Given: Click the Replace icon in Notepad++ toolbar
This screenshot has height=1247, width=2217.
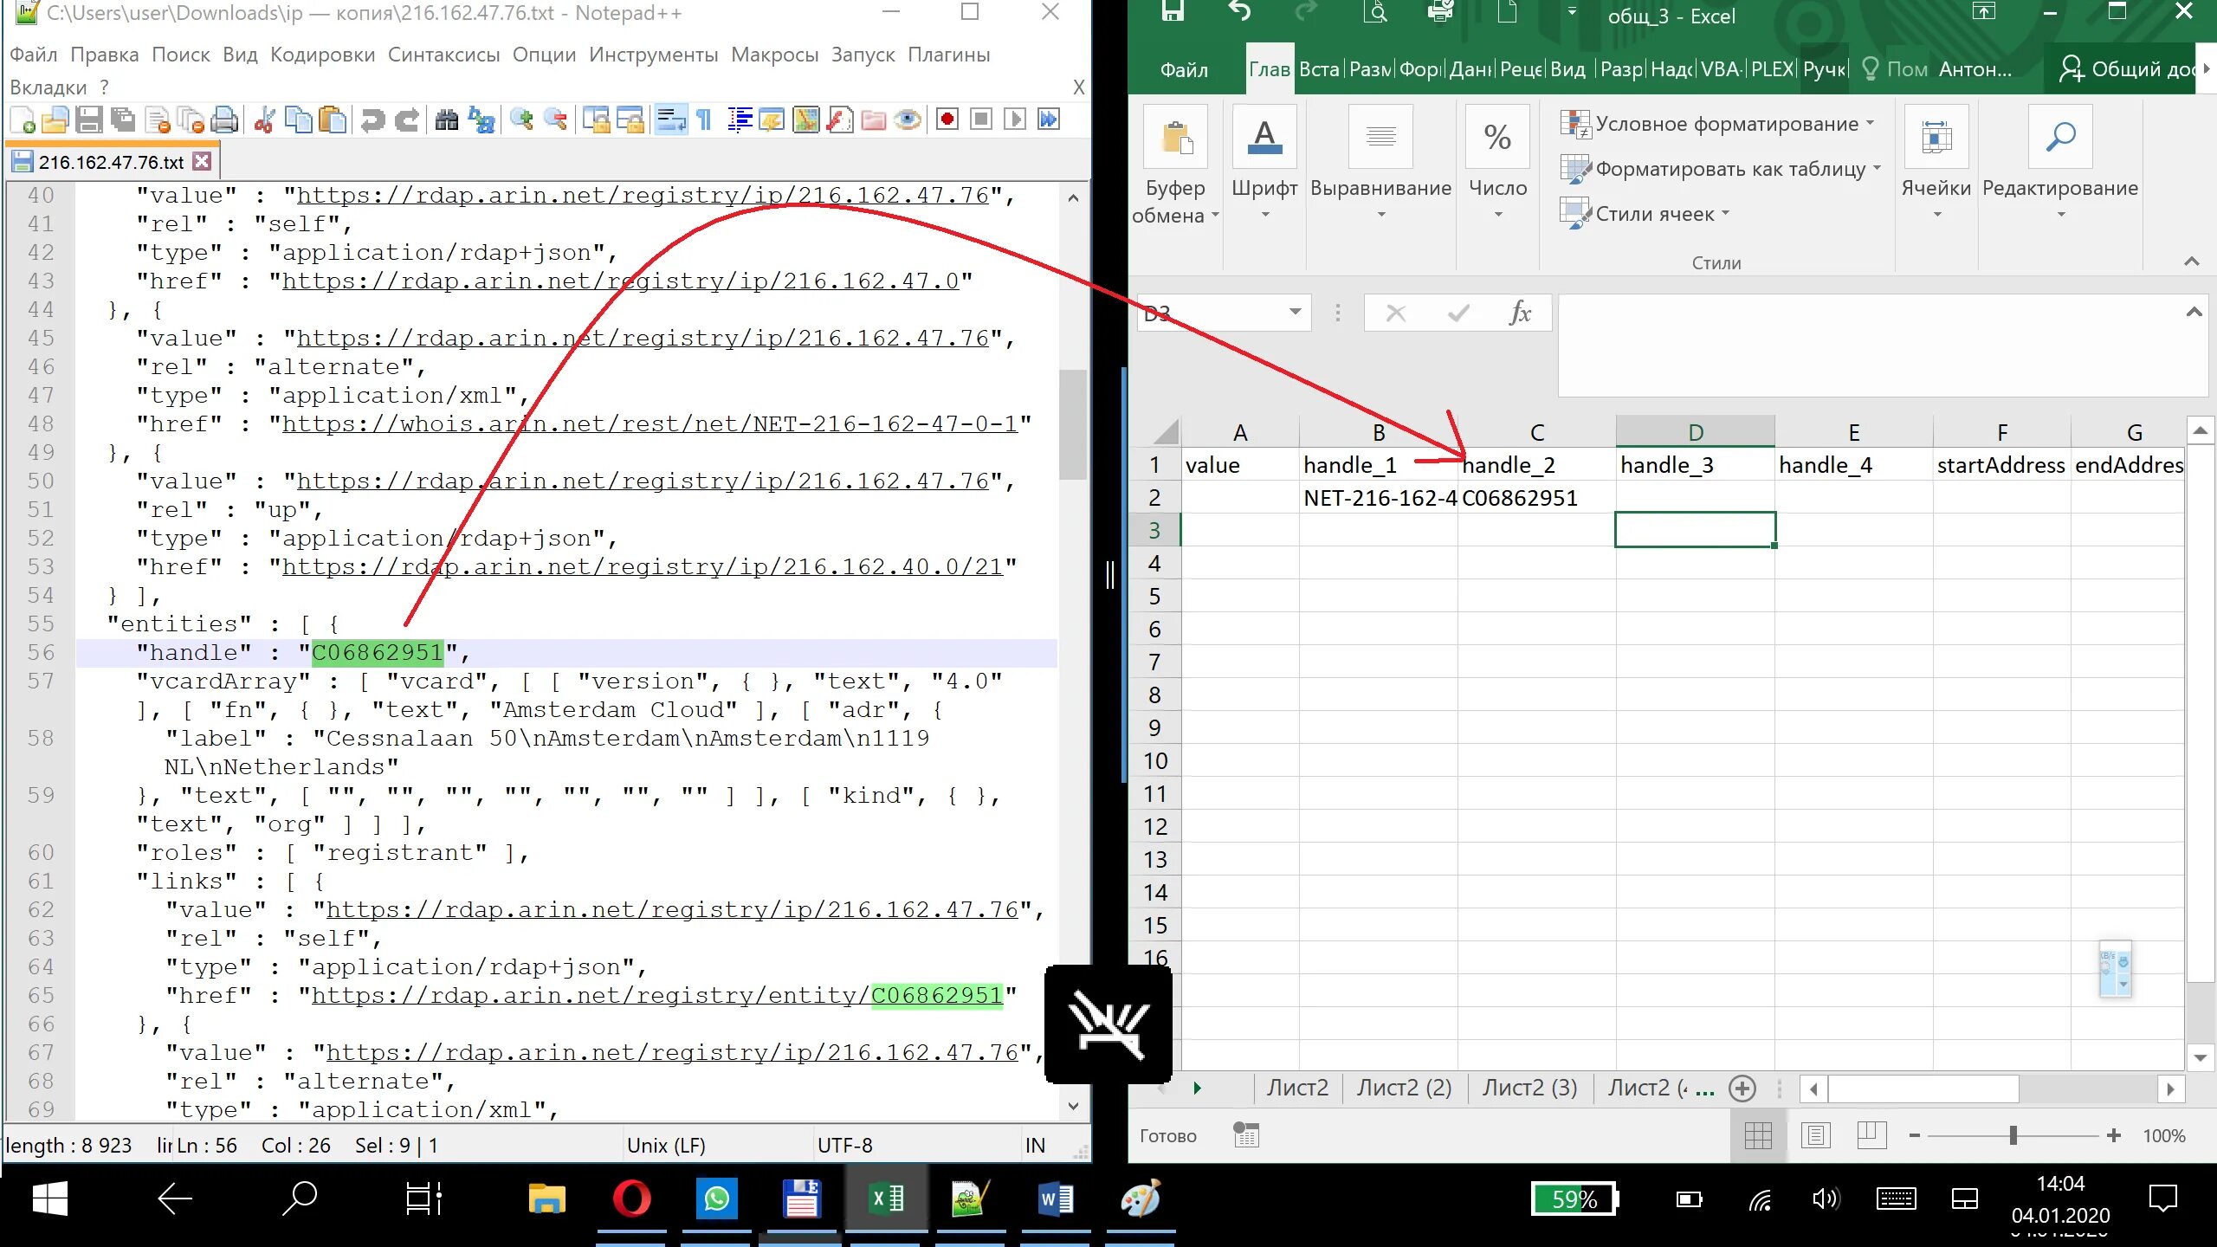Looking at the screenshot, I should [x=482, y=120].
